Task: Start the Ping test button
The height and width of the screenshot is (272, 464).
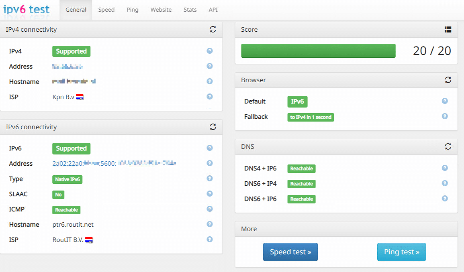Action: [x=401, y=252]
